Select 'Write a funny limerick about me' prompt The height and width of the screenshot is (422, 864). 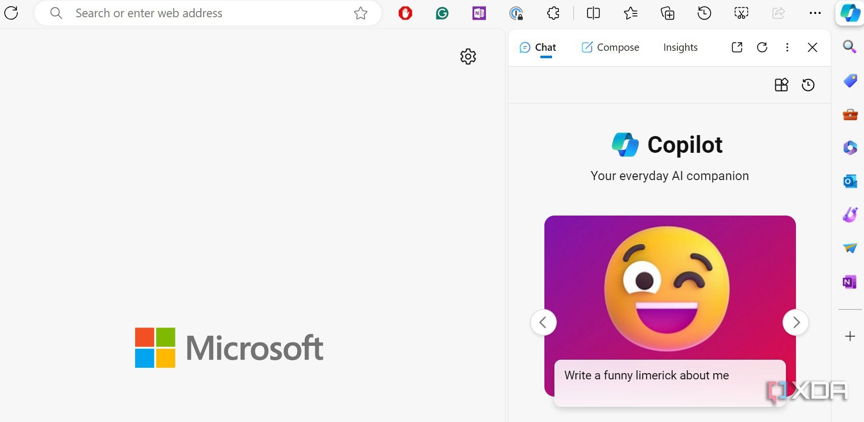pyautogui.click(x=670, y=383)
